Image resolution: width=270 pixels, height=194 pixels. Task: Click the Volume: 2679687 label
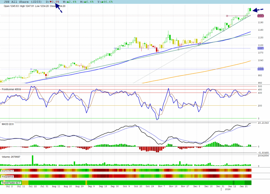[x=11, y=157]
